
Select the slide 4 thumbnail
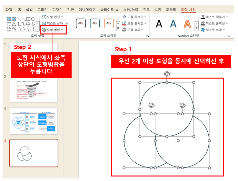tap(34, 153)
